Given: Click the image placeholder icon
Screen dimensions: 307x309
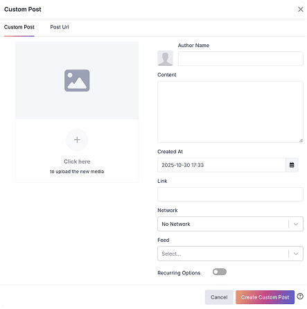Looking at the screenshot, I should point(77,80).
